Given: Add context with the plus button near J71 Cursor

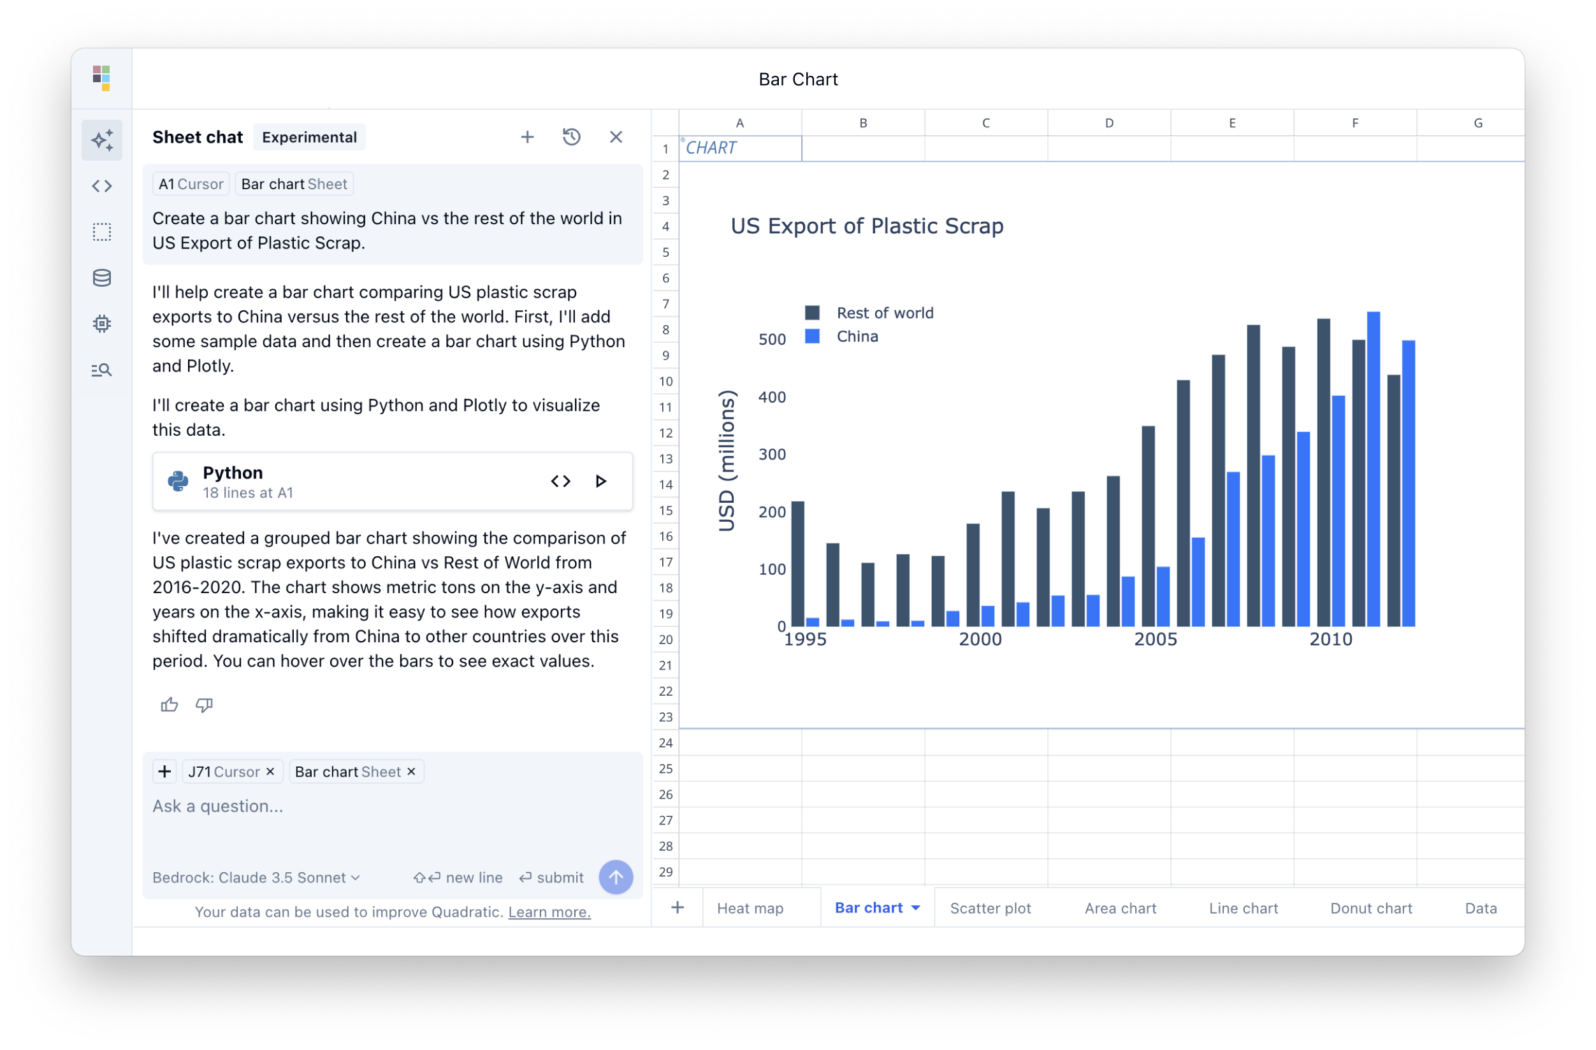Looking at the screenshot, I should 164,771.
